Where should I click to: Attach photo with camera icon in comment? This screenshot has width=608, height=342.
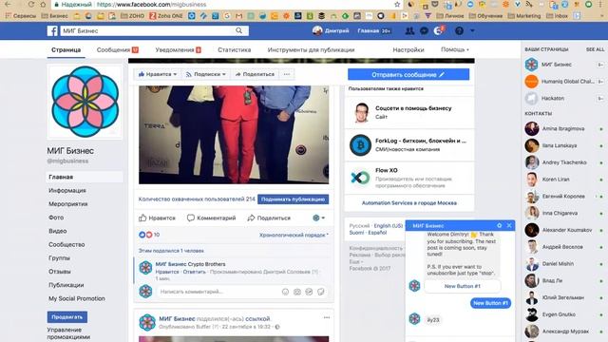coord(297,292)
